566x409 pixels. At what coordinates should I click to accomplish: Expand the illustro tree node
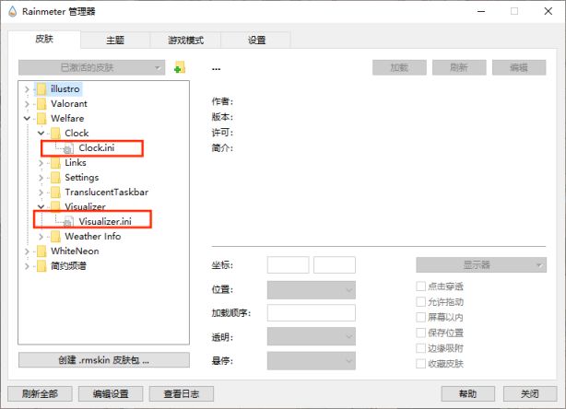[x=27, y=89]
